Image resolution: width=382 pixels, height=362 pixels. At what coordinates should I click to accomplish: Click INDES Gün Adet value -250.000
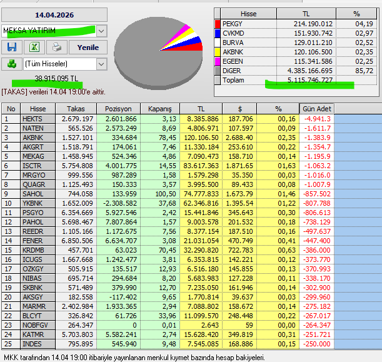[317, 344]
